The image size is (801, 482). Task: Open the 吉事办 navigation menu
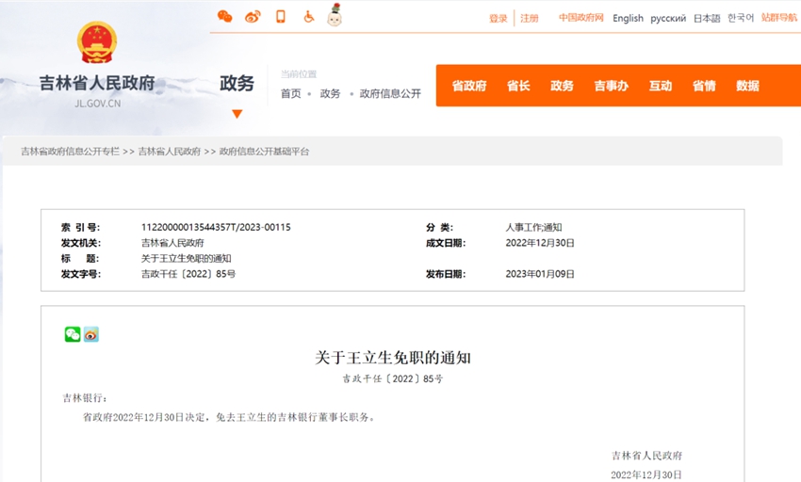click(611, 86)
